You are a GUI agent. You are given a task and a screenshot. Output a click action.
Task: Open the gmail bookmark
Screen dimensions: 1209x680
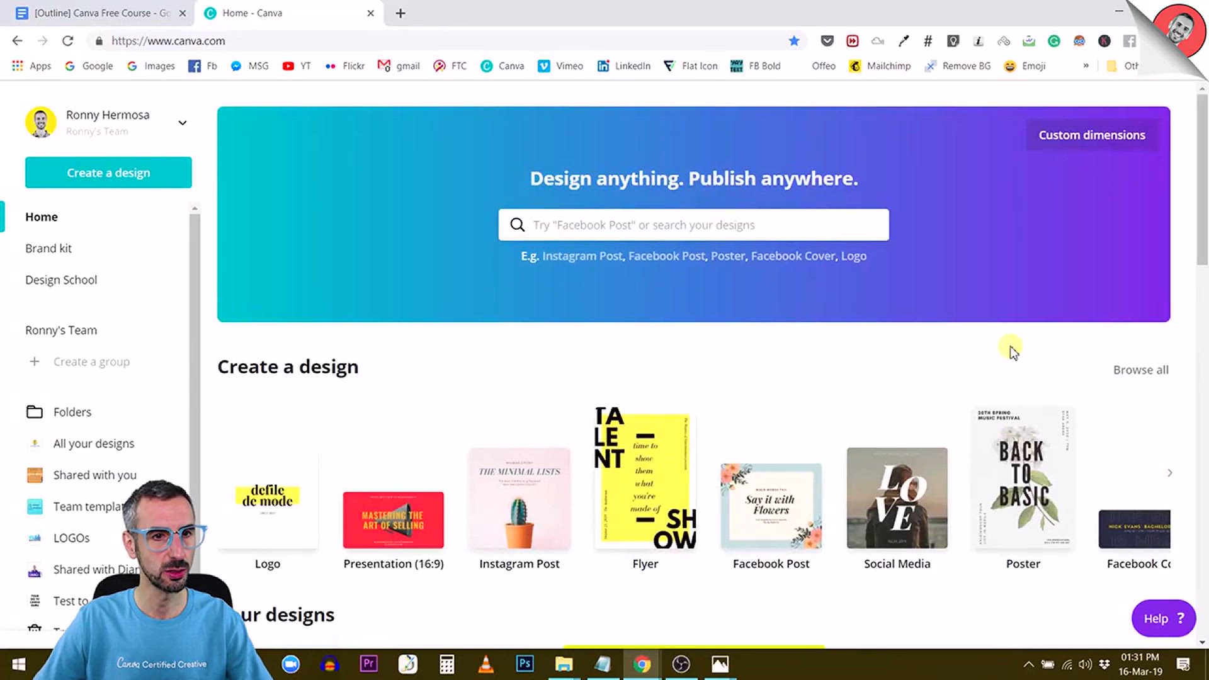pos(399,65)
